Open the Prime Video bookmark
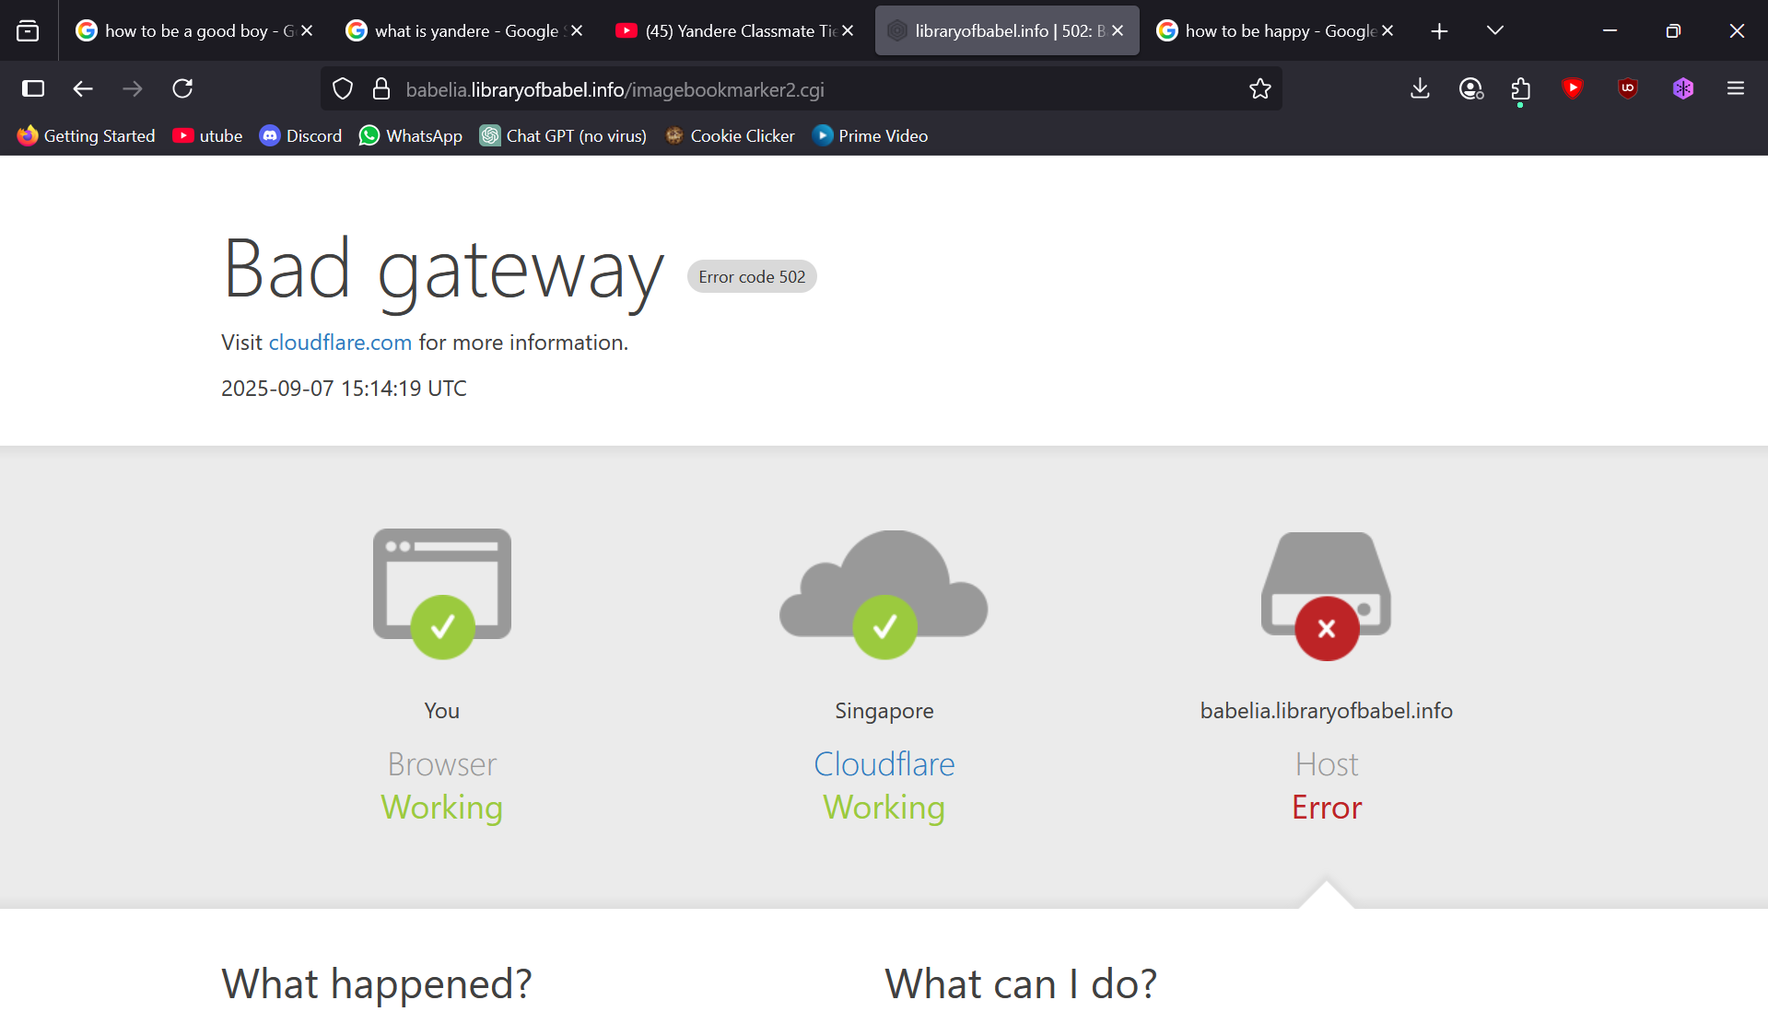The height and width of the screenshot is (1035, 1768). 871,136
